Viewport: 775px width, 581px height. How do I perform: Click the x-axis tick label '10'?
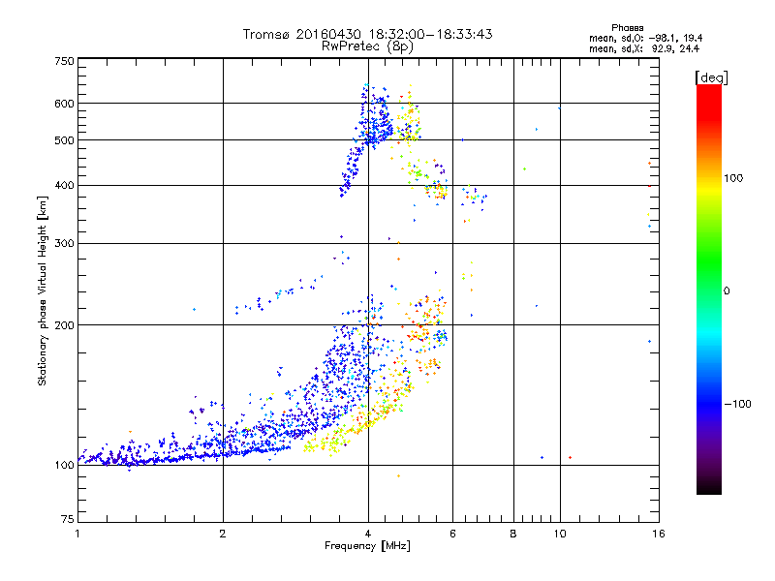pyautogui.click(x=560, y=534)
